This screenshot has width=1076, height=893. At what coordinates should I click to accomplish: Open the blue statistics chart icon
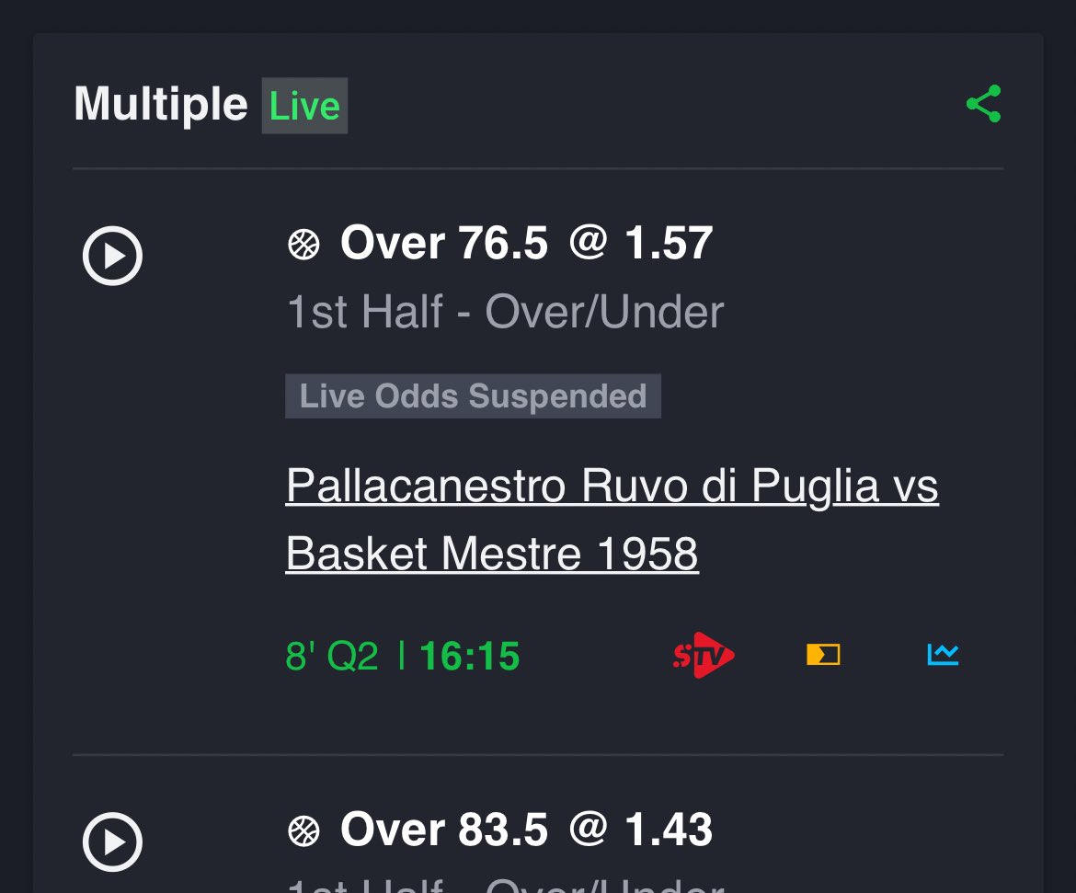click(x=943, y=654)
